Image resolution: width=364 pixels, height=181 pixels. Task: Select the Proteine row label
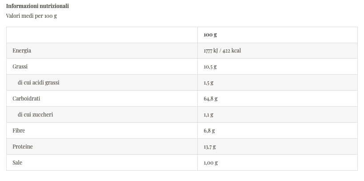pos(23,147)
